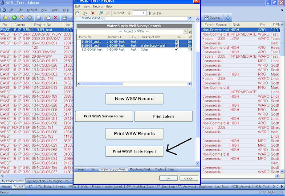The height and width of the screenshot is (196, 285).
Task: Click the Options toolbar button in Adesso
Action: 212,17
